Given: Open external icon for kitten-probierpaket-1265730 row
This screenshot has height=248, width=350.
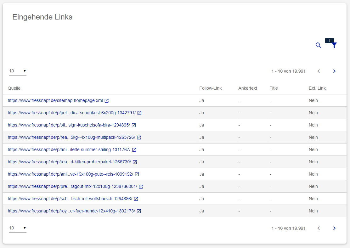Looking at the screenshot, I should [135, 162].
